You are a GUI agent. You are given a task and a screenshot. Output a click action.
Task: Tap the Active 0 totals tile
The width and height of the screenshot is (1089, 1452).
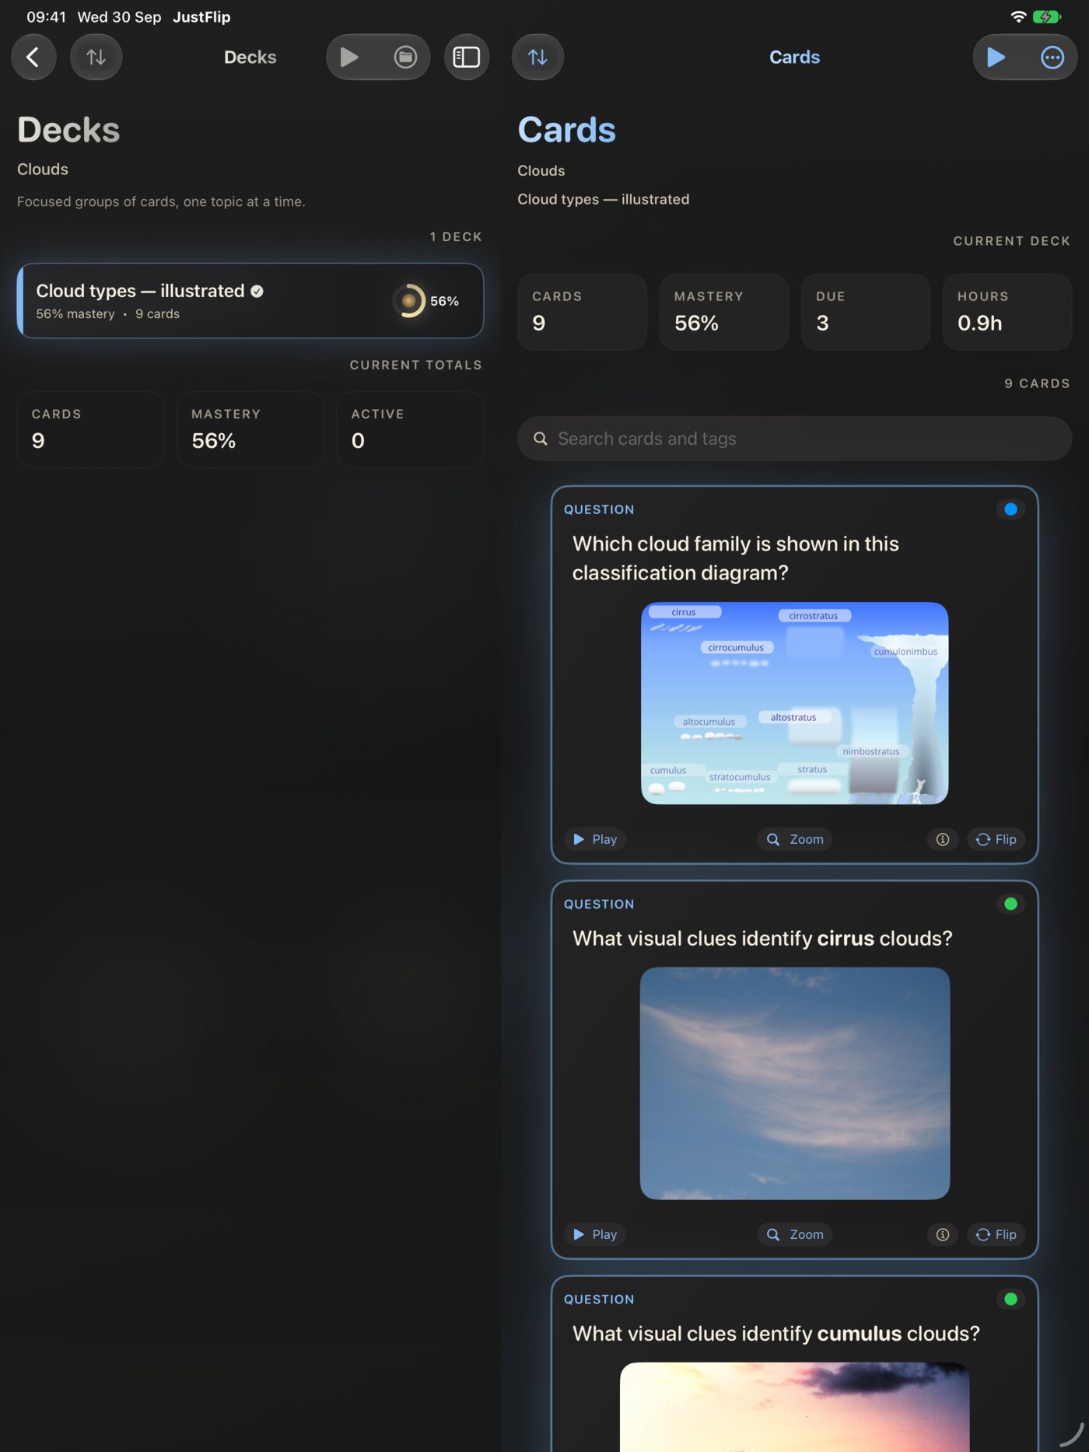410,429
